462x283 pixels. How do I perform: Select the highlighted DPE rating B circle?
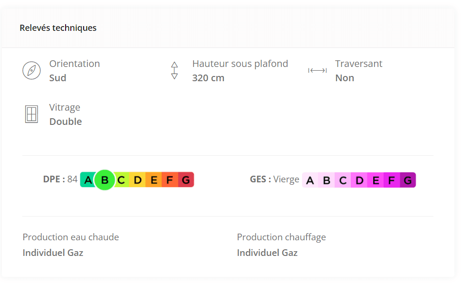click(105, 179)
